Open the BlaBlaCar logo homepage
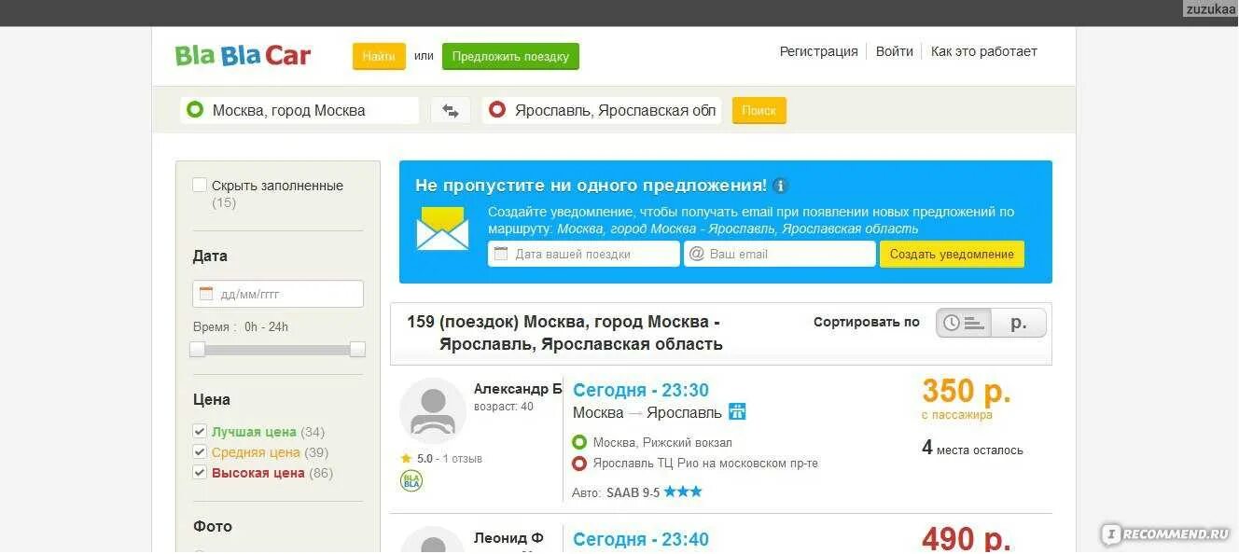 (243, 56)
